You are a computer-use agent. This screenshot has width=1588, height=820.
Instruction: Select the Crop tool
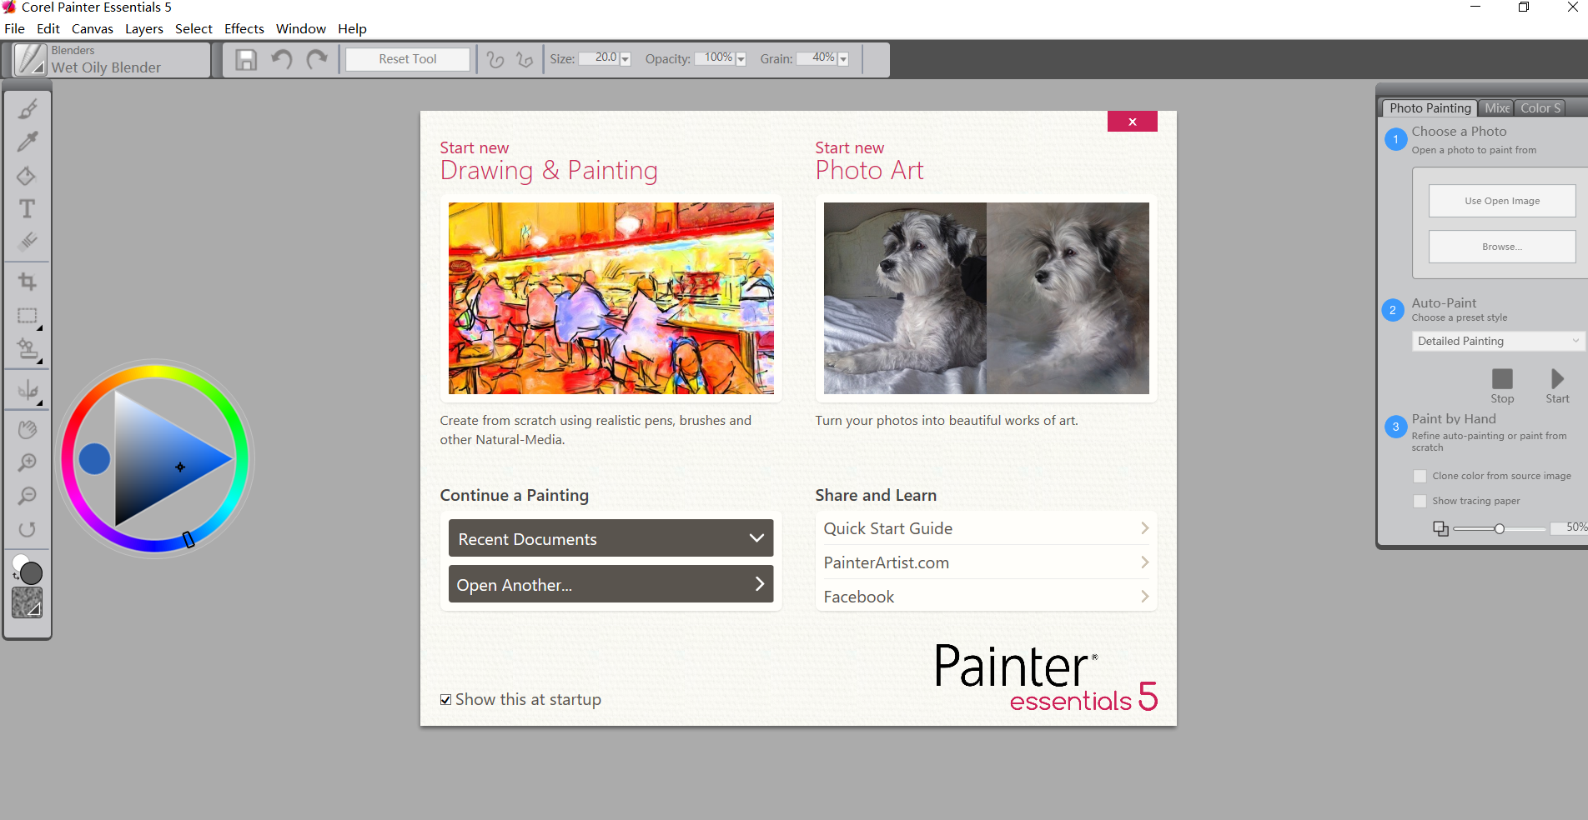28,282
